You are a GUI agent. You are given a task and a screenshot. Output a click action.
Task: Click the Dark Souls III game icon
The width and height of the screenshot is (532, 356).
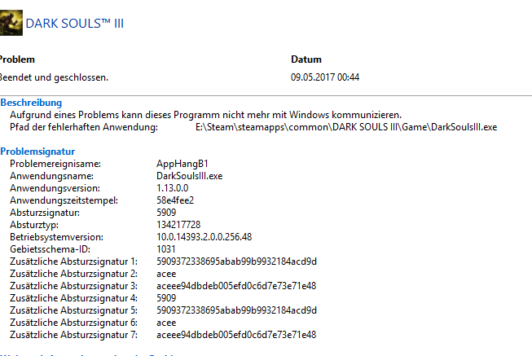point(11,23)
